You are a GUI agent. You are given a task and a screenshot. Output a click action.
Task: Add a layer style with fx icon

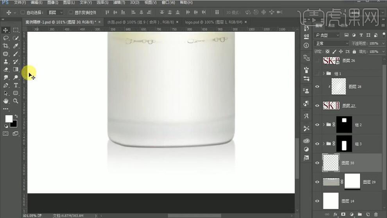point(335,214)
